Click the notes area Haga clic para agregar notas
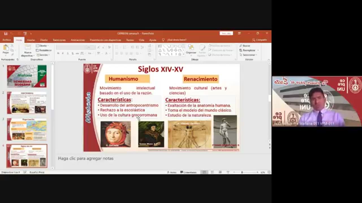This screenshot has width=362, height=203. (86, 158)
